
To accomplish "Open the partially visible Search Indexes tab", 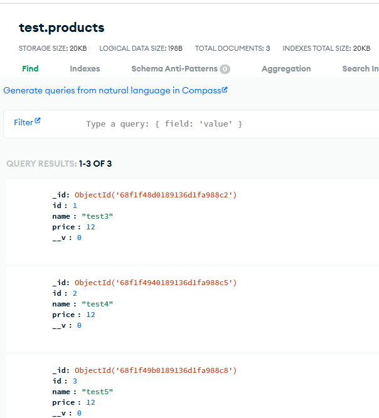I will point(360,69).
